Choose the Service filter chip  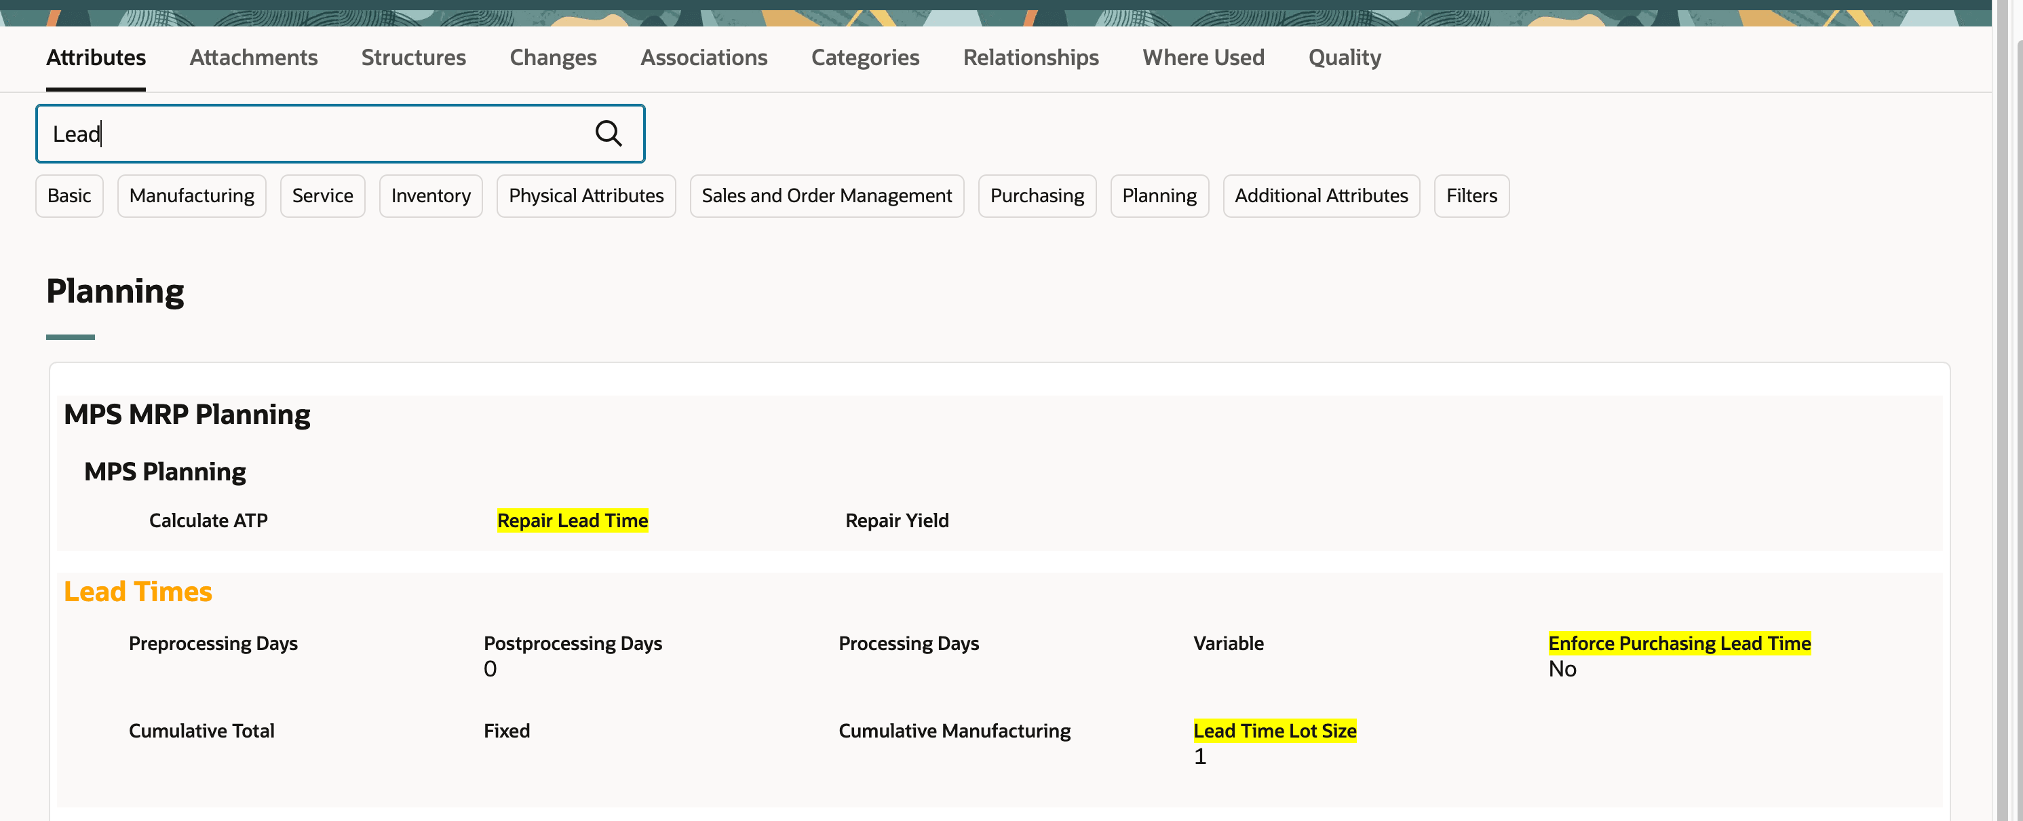point(322,195)
